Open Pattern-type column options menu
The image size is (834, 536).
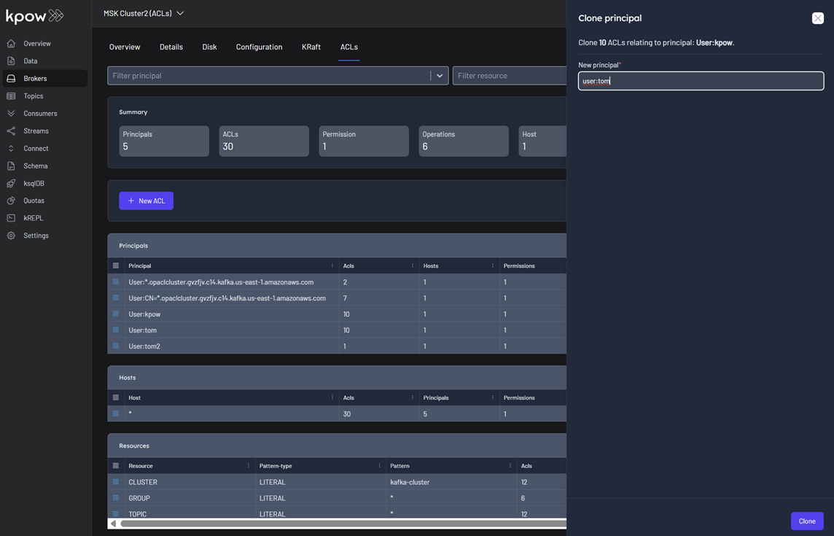[x=379, y=466]
